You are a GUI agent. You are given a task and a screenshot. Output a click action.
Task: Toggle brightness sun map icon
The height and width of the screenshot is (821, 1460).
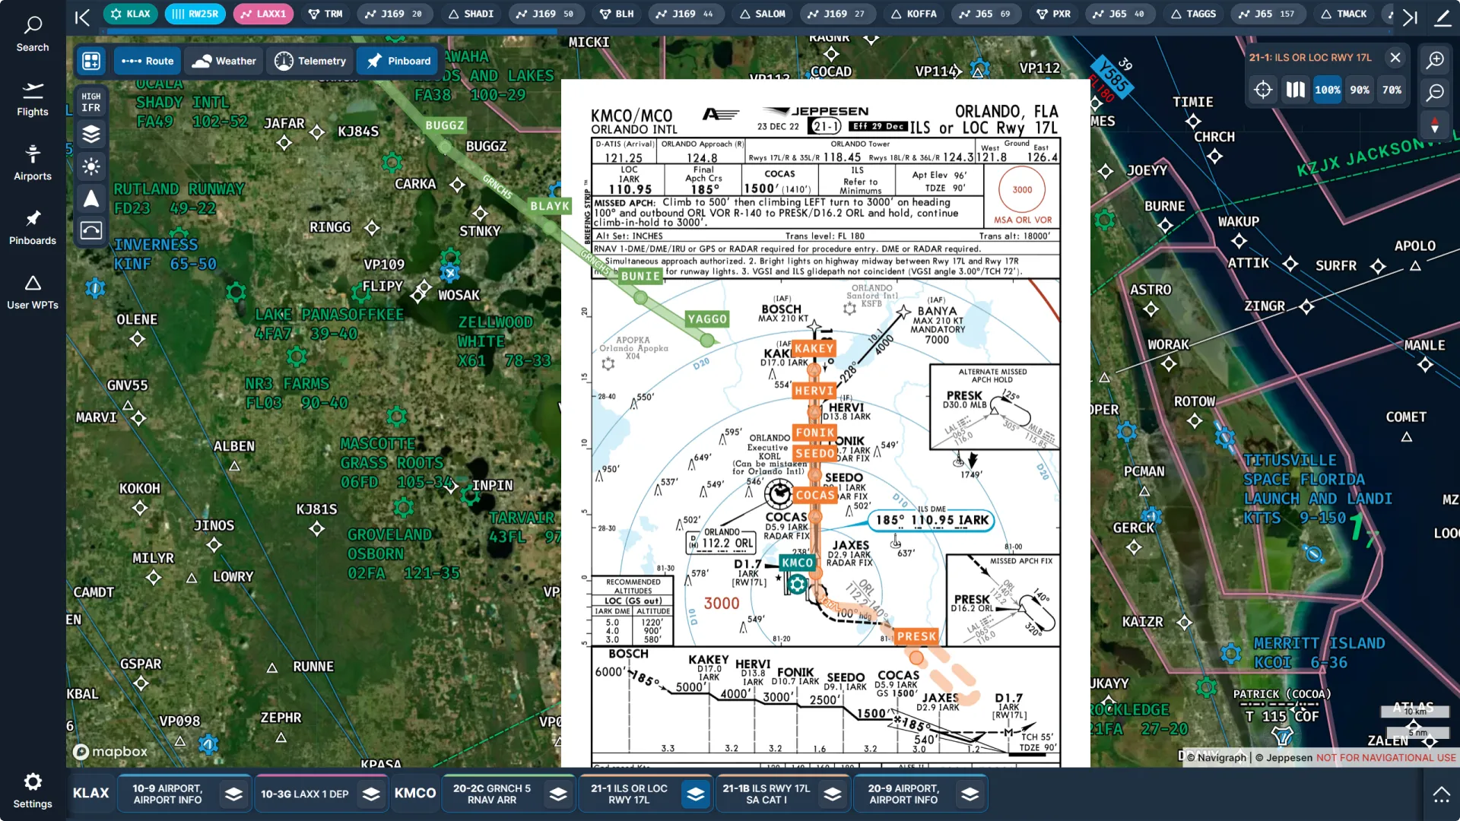pos(91,166)
